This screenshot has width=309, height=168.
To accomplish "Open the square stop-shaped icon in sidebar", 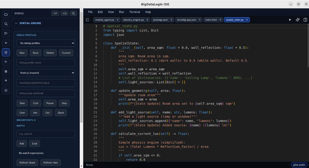I will pos(6,71).
